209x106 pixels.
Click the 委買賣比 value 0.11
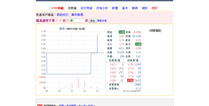tap(138, 89)
